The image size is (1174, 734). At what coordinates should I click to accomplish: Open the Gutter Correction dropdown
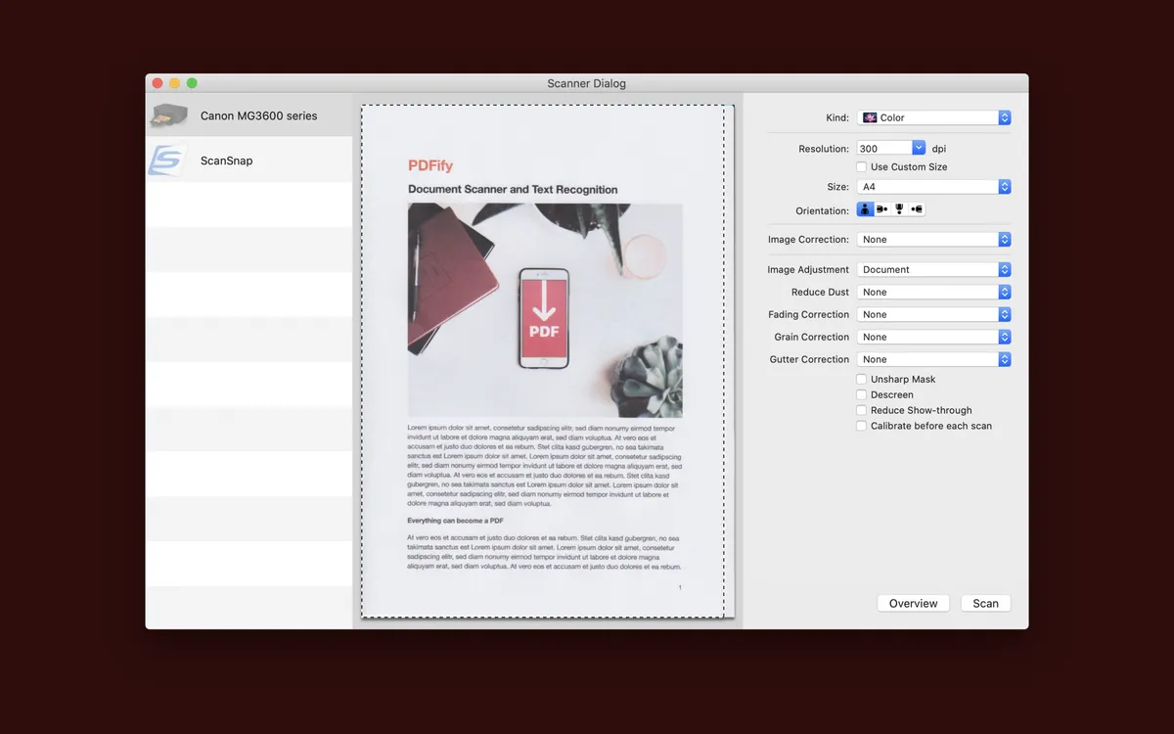(934, 360)
